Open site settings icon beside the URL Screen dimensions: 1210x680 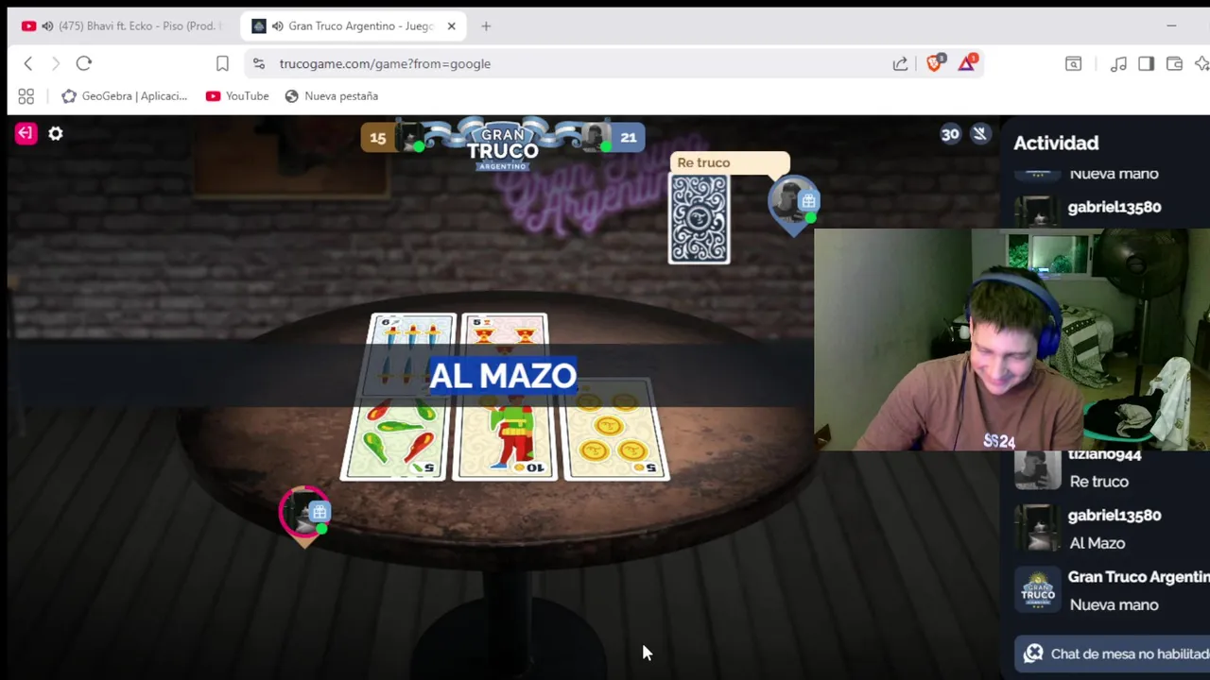(x=259, y=63)
